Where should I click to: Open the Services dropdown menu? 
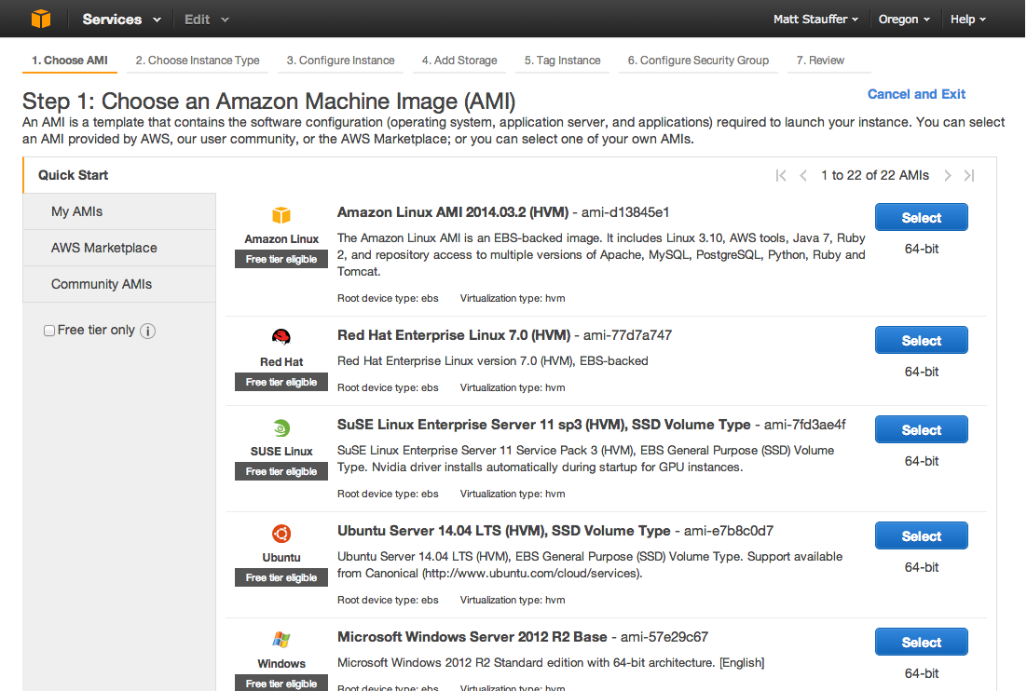[121, 19]
